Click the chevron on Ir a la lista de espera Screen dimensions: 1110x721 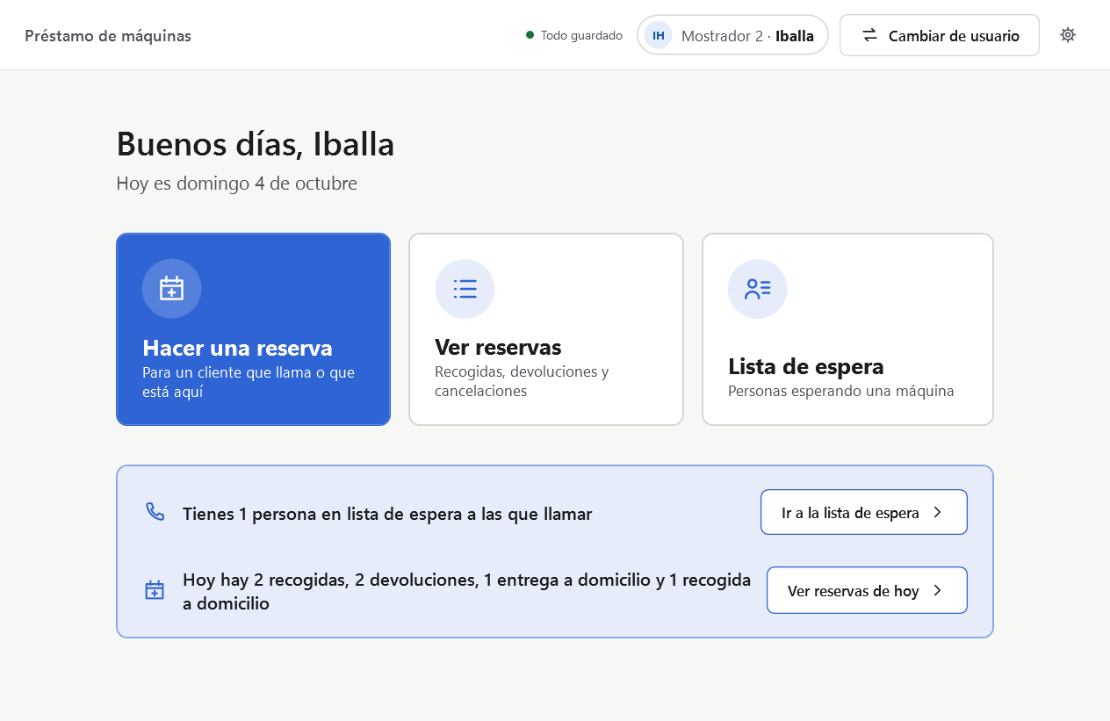click(937, 512)
